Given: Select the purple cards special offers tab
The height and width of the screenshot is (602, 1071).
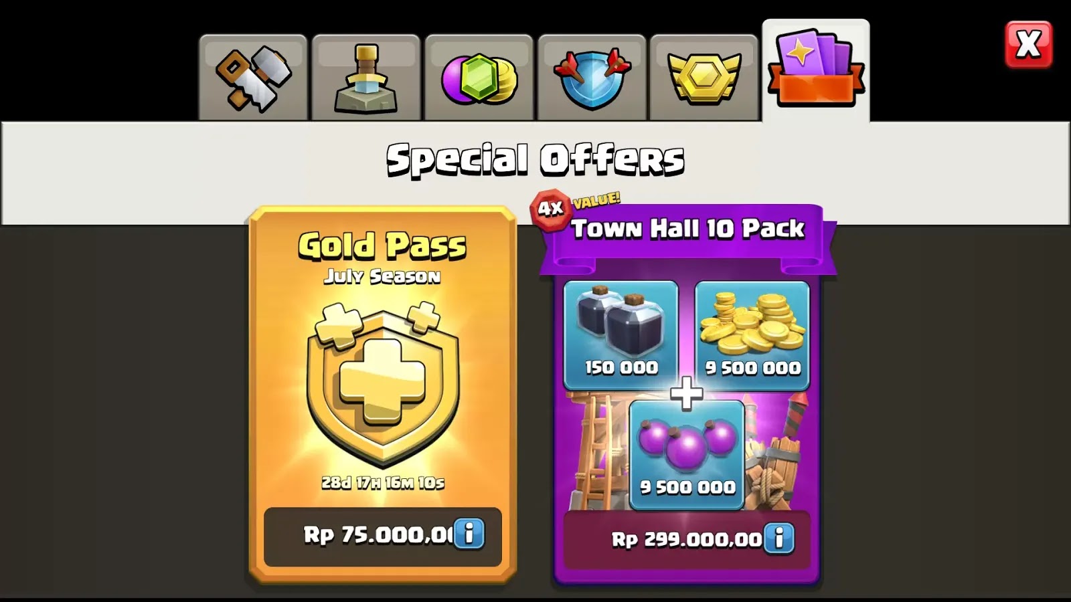Looking at the screenshot, I should (816, 70).
